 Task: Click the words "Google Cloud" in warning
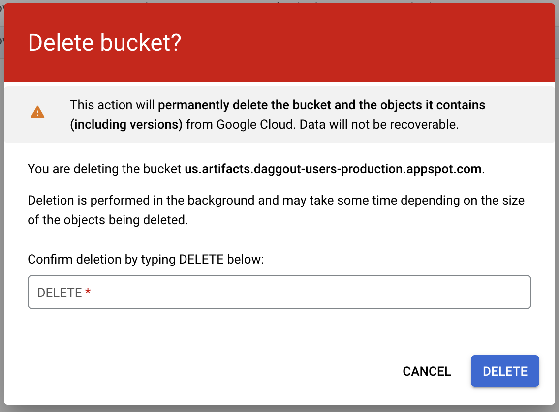[255, 125]
